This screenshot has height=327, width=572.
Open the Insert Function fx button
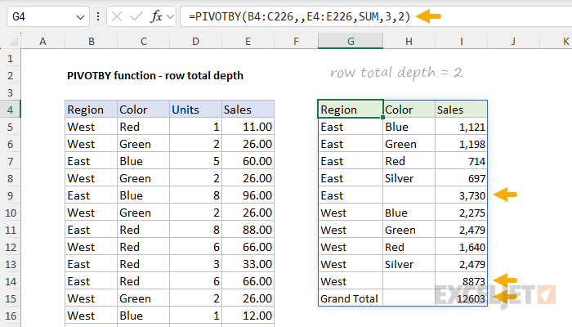click(x=157, y=16)
